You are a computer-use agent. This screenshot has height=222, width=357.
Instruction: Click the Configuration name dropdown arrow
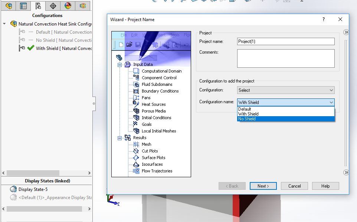(331, 102)
